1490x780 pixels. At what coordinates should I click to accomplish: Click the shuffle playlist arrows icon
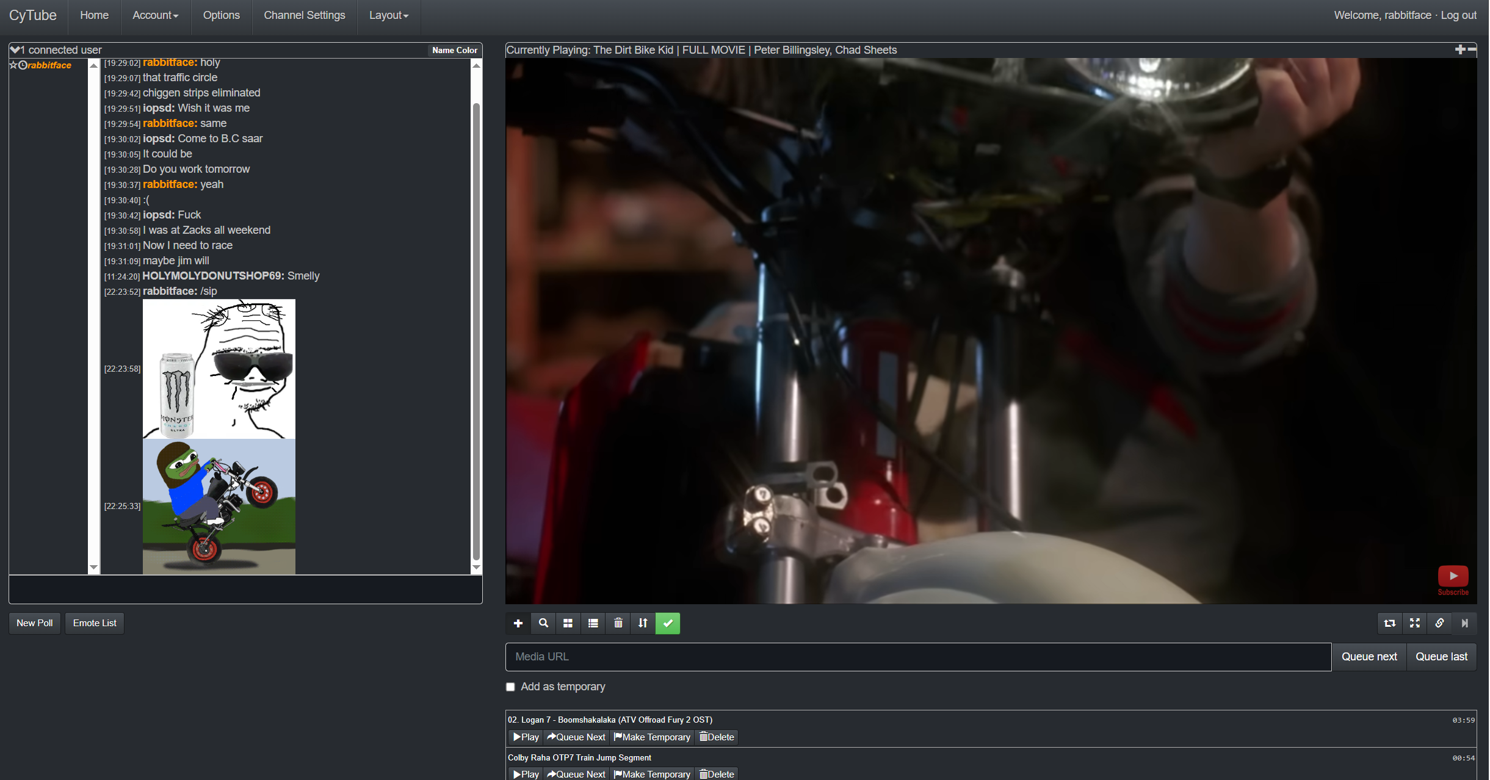coord(643,623)
